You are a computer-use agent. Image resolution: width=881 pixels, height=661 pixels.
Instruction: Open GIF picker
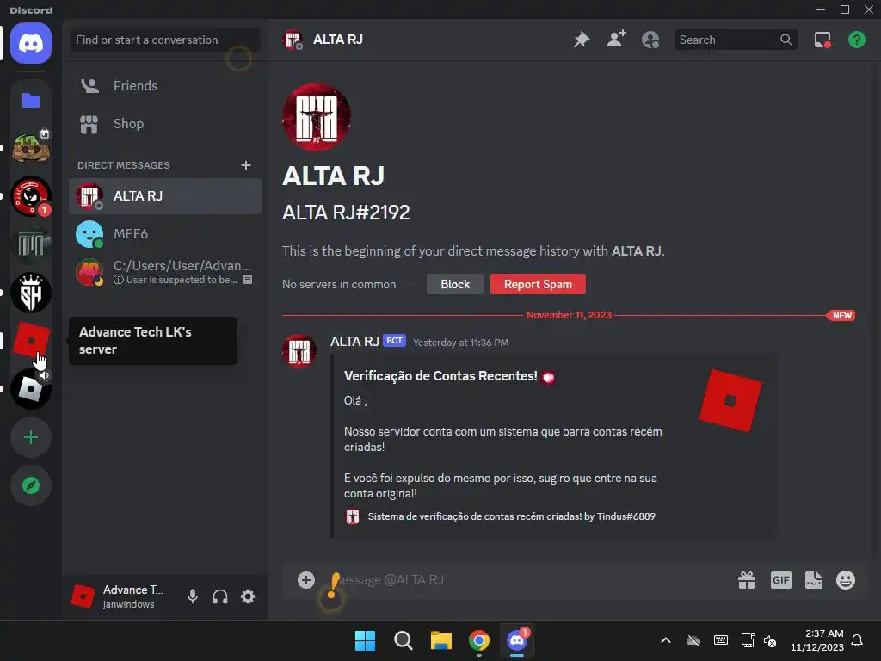(x=781, y=580)
